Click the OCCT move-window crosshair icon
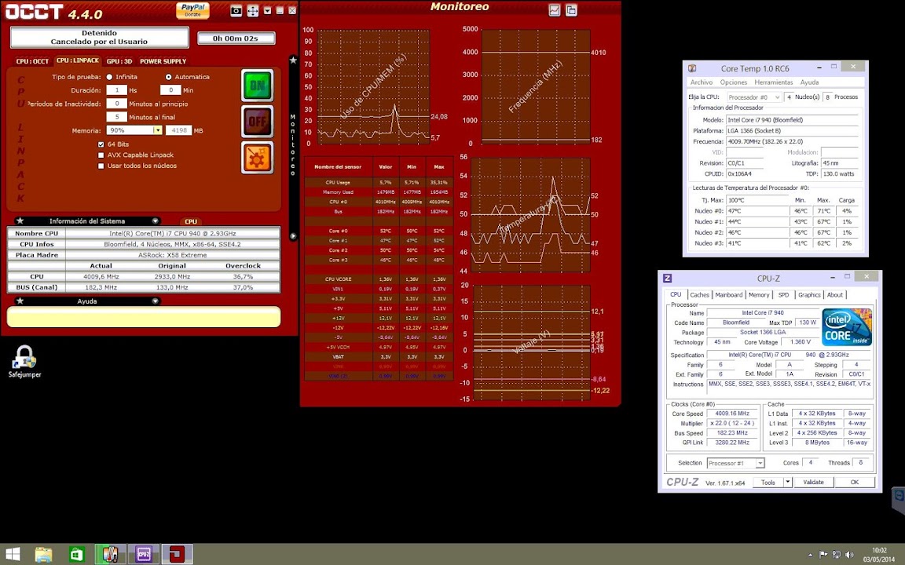 253,11
